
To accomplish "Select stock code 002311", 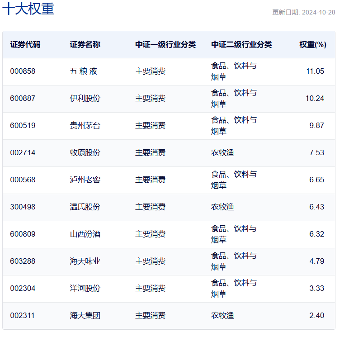I will tap(22, 315).
